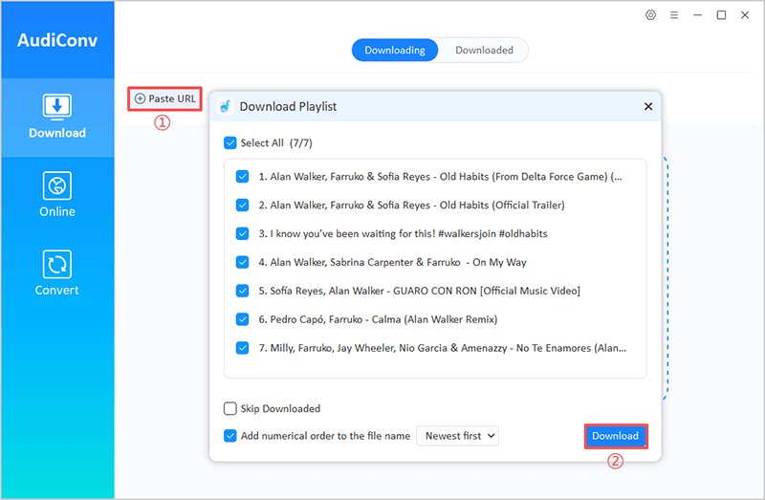
Task: Close the Download Playlist dialog
Action: click(648, 106)
